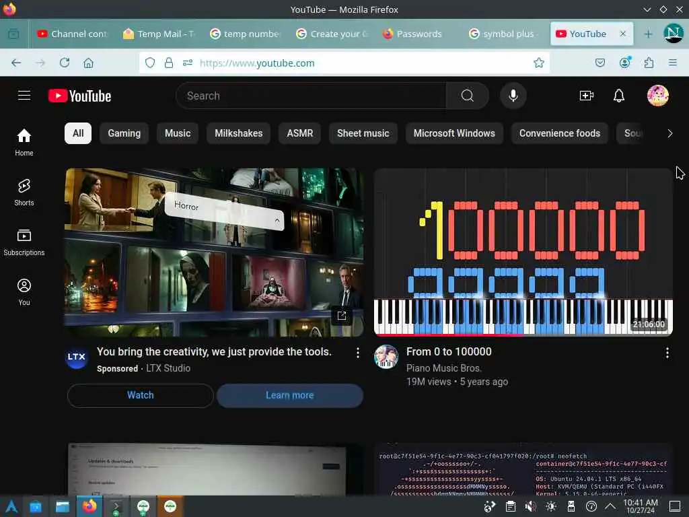Open the YouTube guide hamburger menu
689x517 pixels.
[x=24, y=96]
